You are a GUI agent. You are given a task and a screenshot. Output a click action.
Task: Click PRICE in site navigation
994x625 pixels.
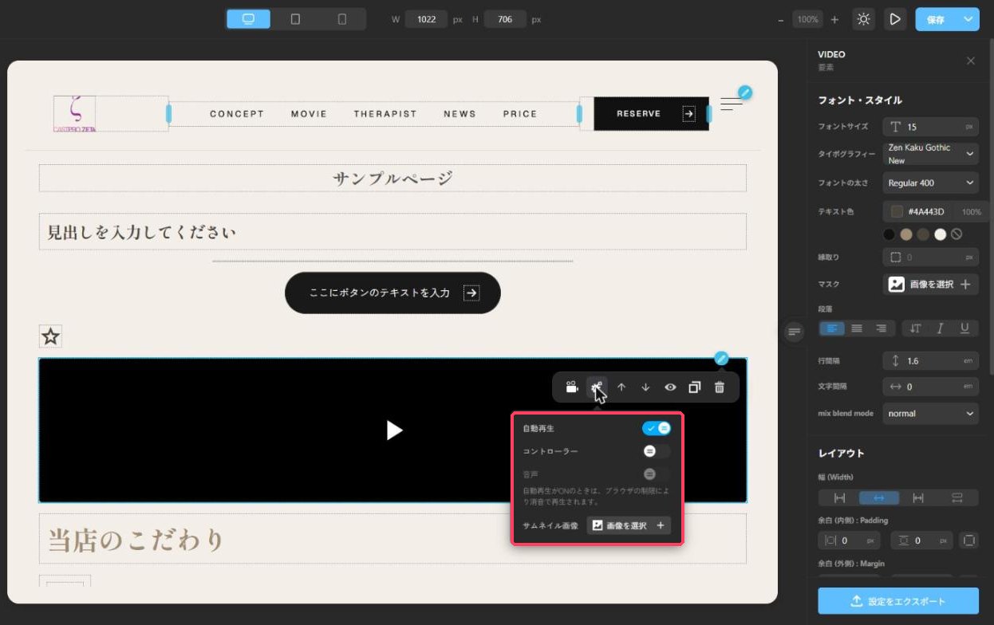pyautogui.click(x=520, y=114)
